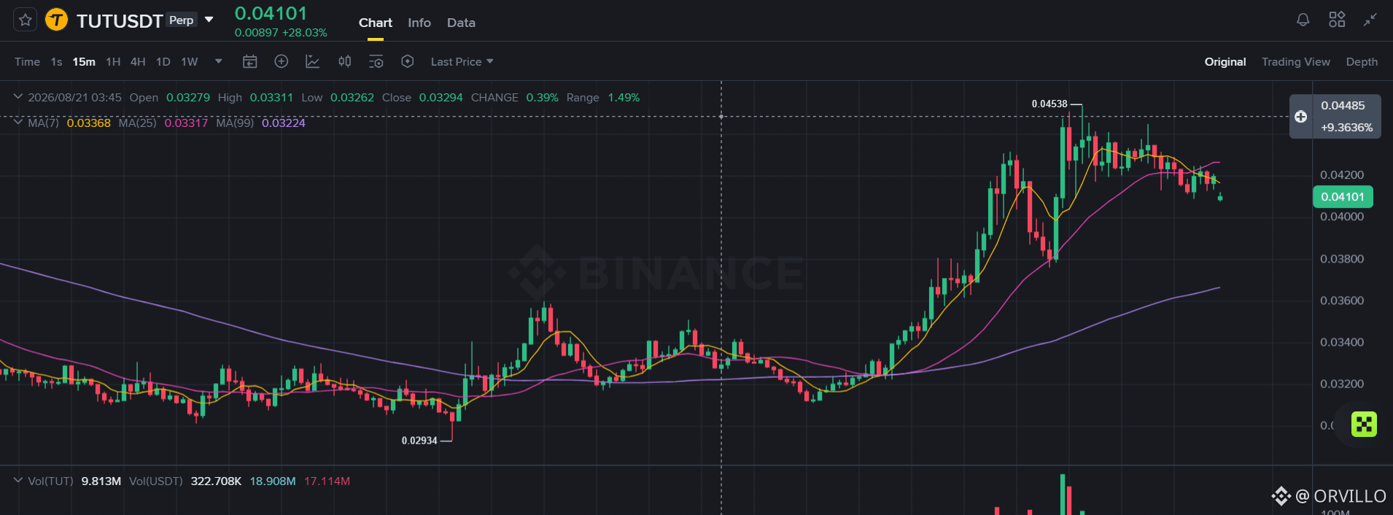Image resolution: width=1393 pixels, height=515 pixels.
Task: Open technical indicators chart icon
Action: (313, 62)
